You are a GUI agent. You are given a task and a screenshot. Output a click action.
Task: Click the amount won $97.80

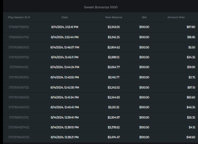pyautogui.click(x=191, y=27)
